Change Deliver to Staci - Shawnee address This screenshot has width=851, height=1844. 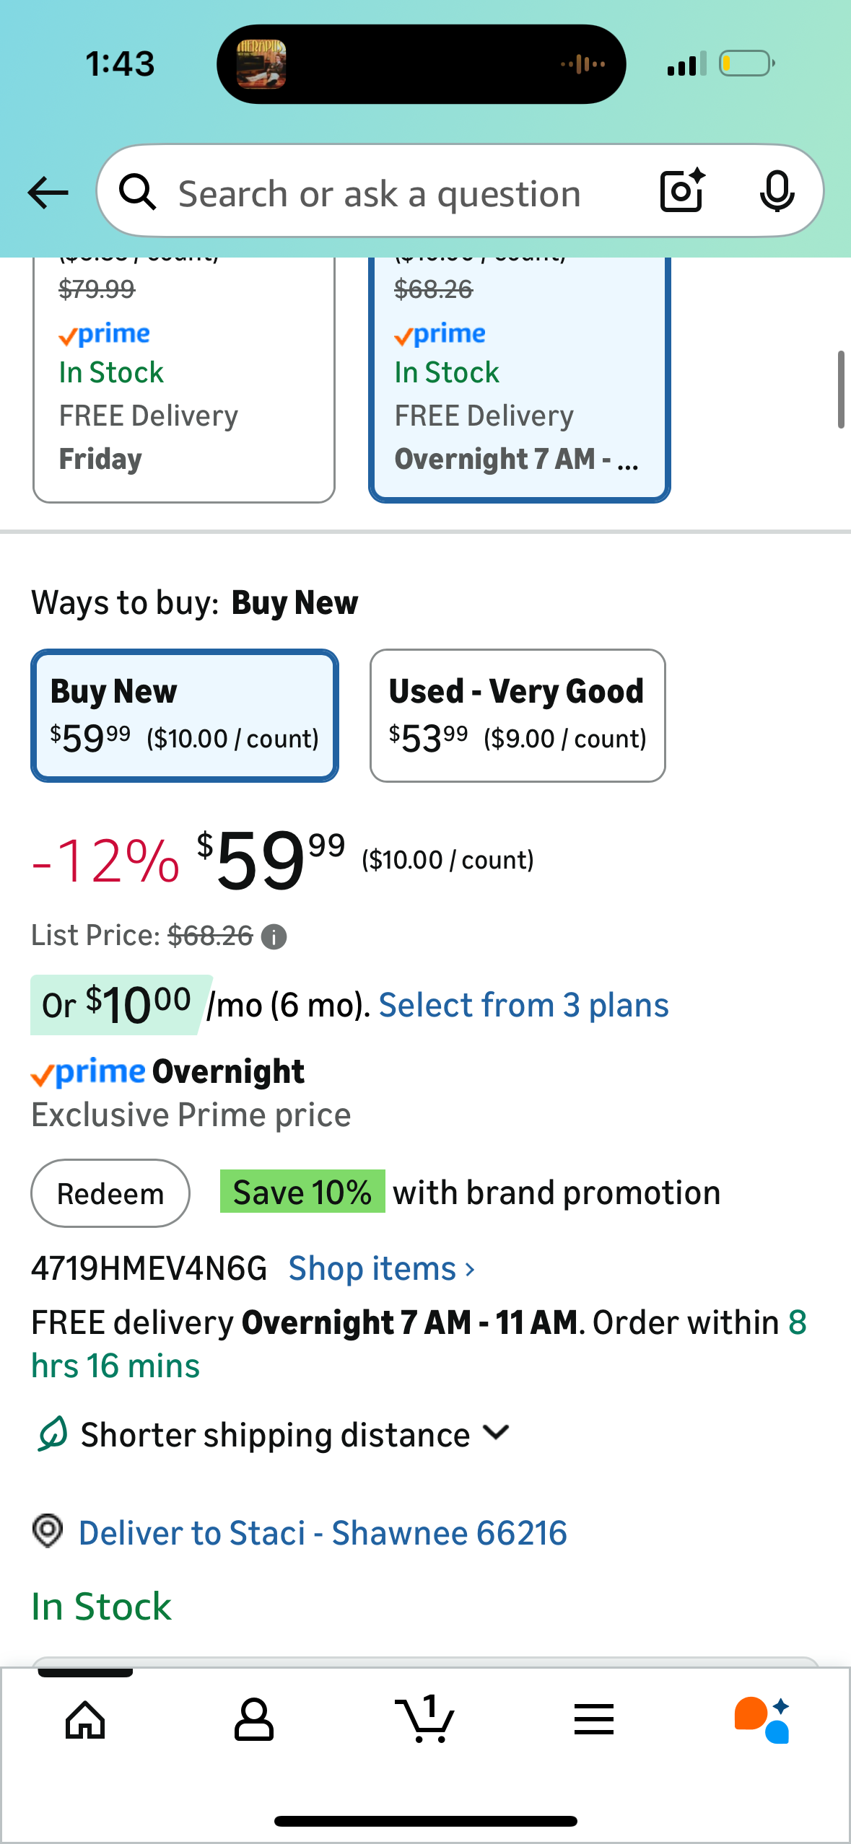coord(322,1533)
